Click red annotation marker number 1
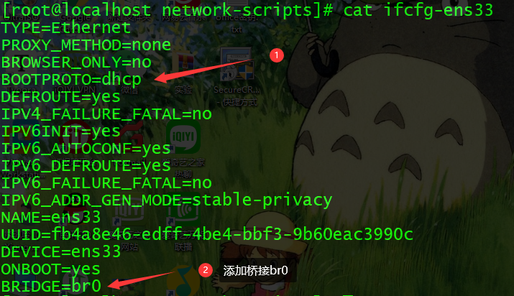Screen dimensions: 514x296 point(276,55)
